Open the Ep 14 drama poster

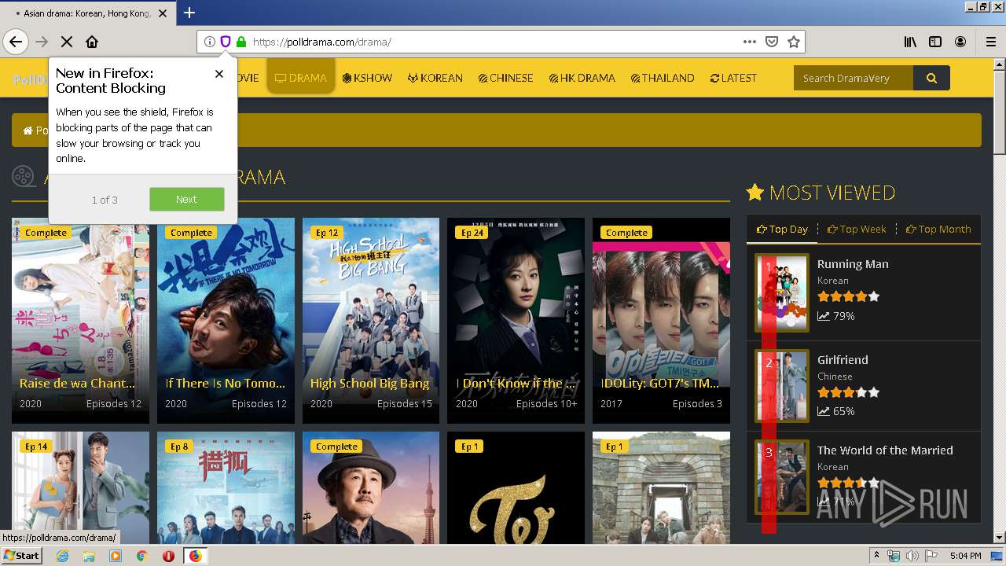(x=80, y=487)
